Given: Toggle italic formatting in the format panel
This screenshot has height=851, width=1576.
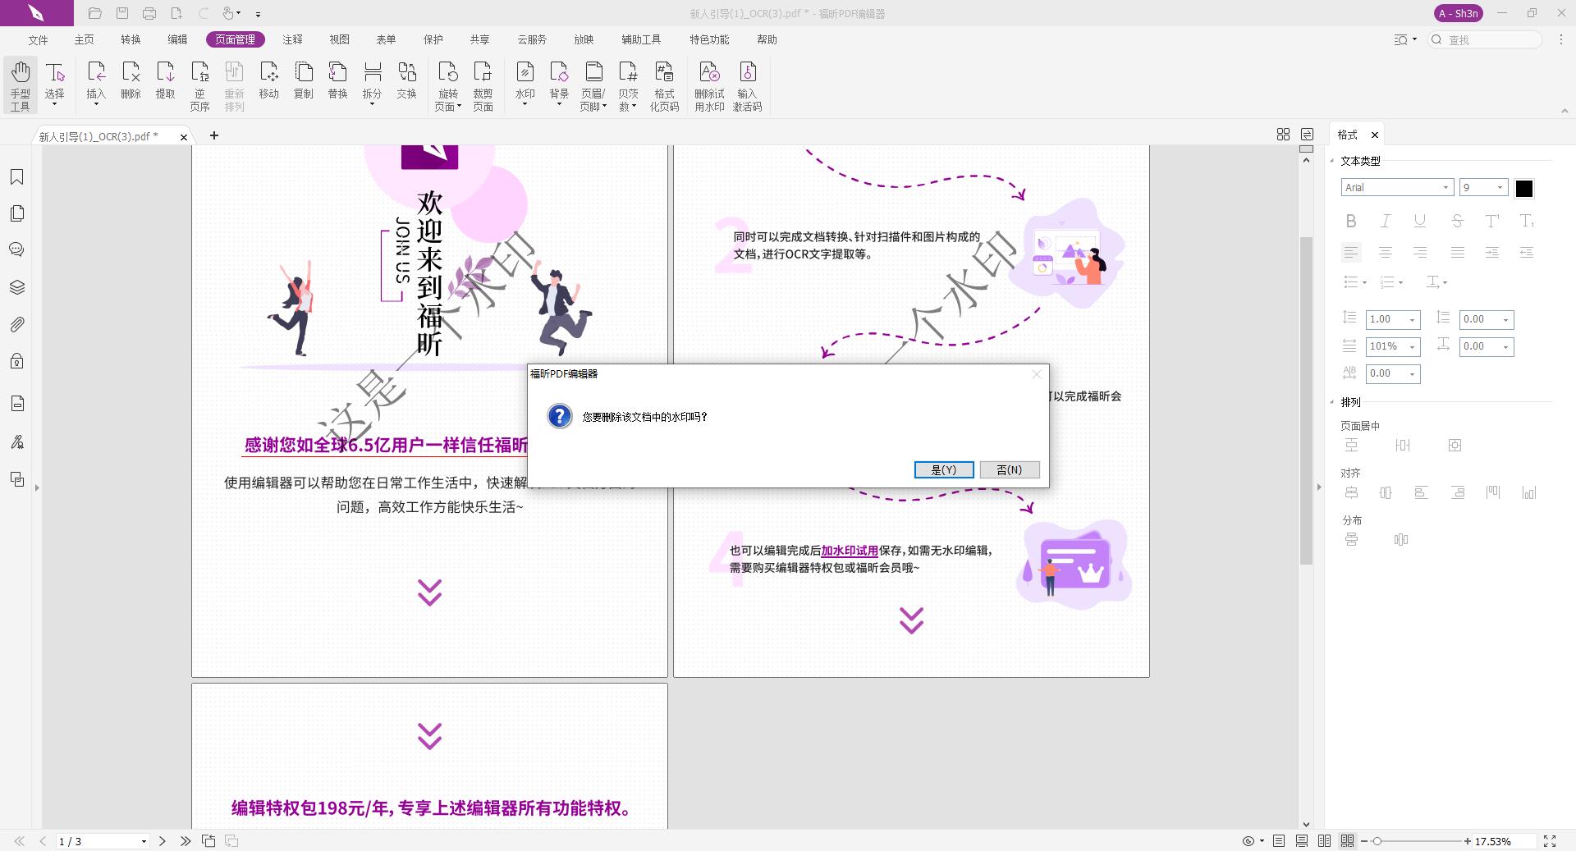Looking at the screenshot, I should pos(1385,220).
